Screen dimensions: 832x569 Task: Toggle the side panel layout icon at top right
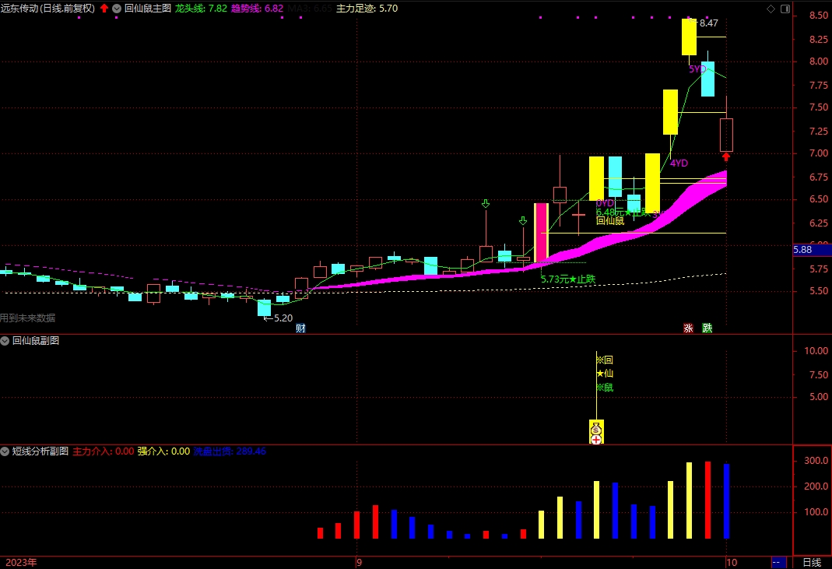(785, 9)
